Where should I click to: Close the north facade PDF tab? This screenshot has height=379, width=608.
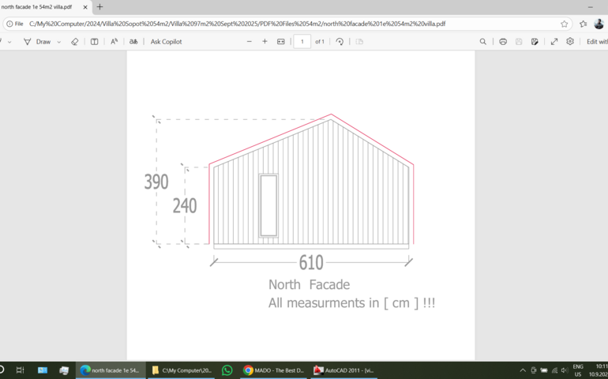click(85, 7)
